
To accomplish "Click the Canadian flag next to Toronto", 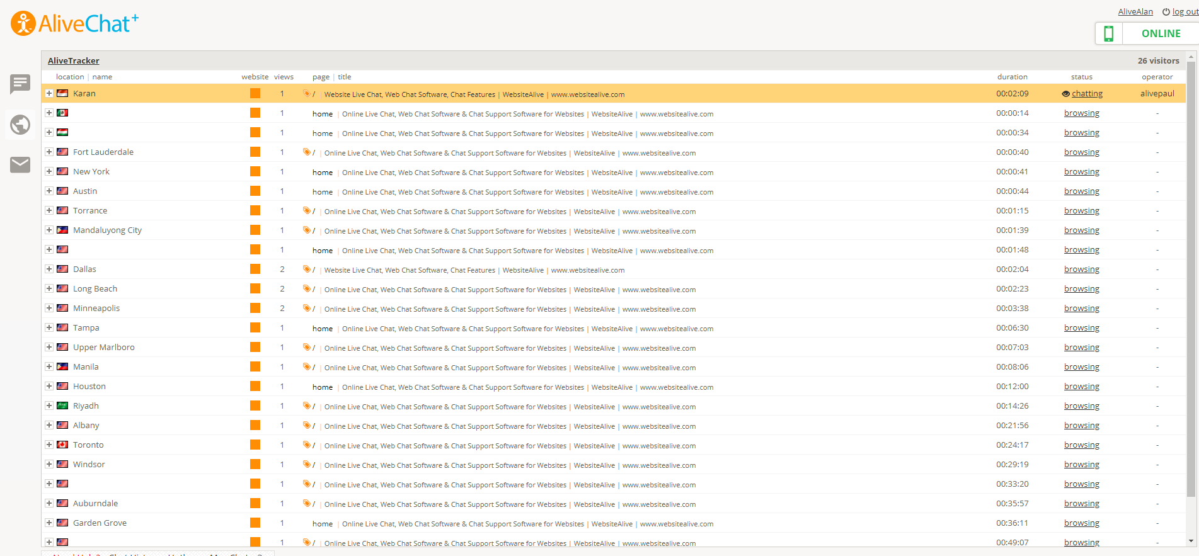I will click(62, 445).
